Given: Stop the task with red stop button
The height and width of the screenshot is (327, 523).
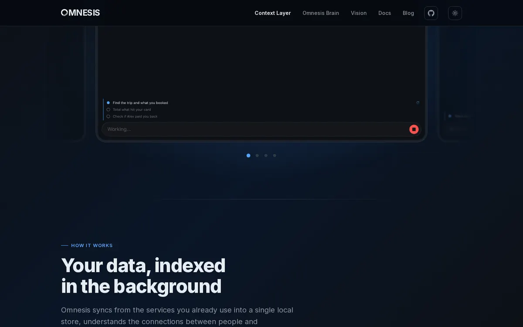Looking at the screenshot, I should coord(414,129).
